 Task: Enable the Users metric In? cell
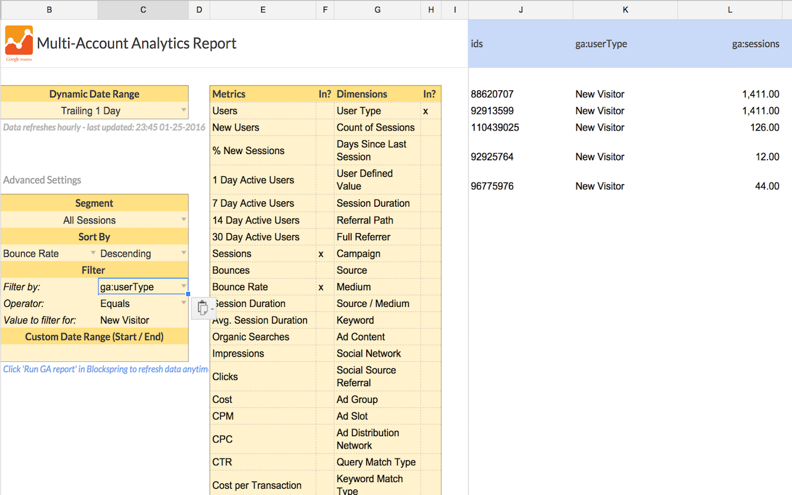323,110
